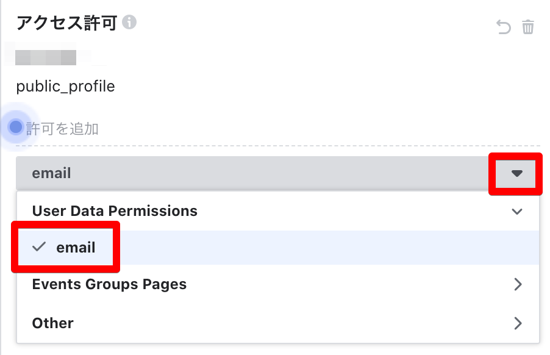
Task: Click the dashed divider below 許可を追加
Action: tap(278, 146)
